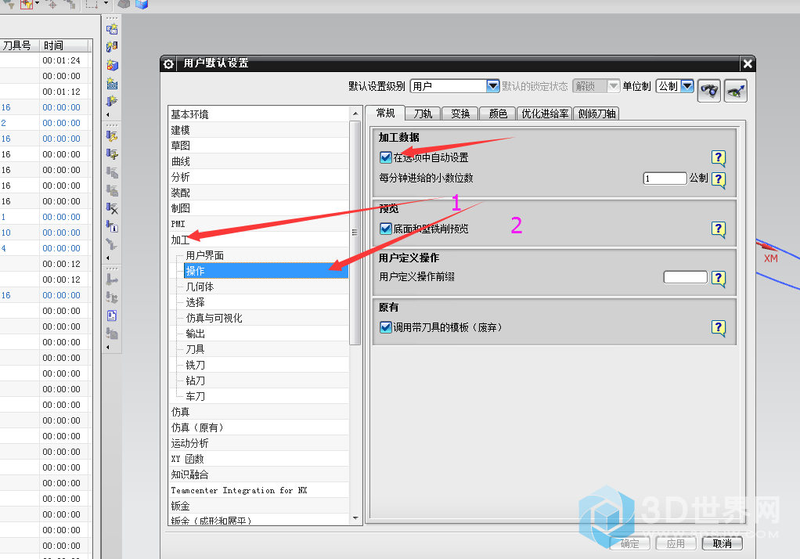
Task: Switch to the 常规 tab
Action: [385, 113]
